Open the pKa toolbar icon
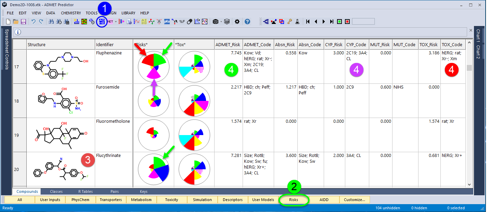Image resolution: width=489 pixels, height=212 pixels. pos(167,22)
